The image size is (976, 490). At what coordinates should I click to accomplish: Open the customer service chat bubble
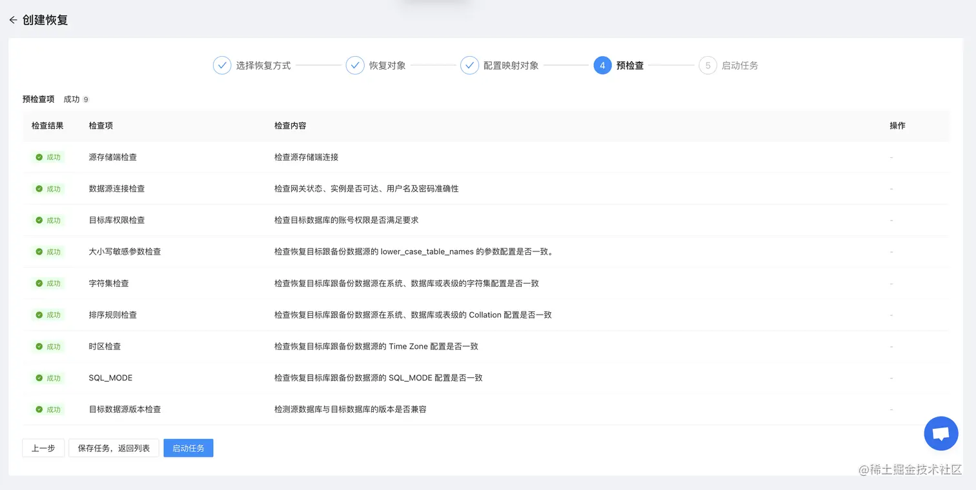(x=940, y=433)
